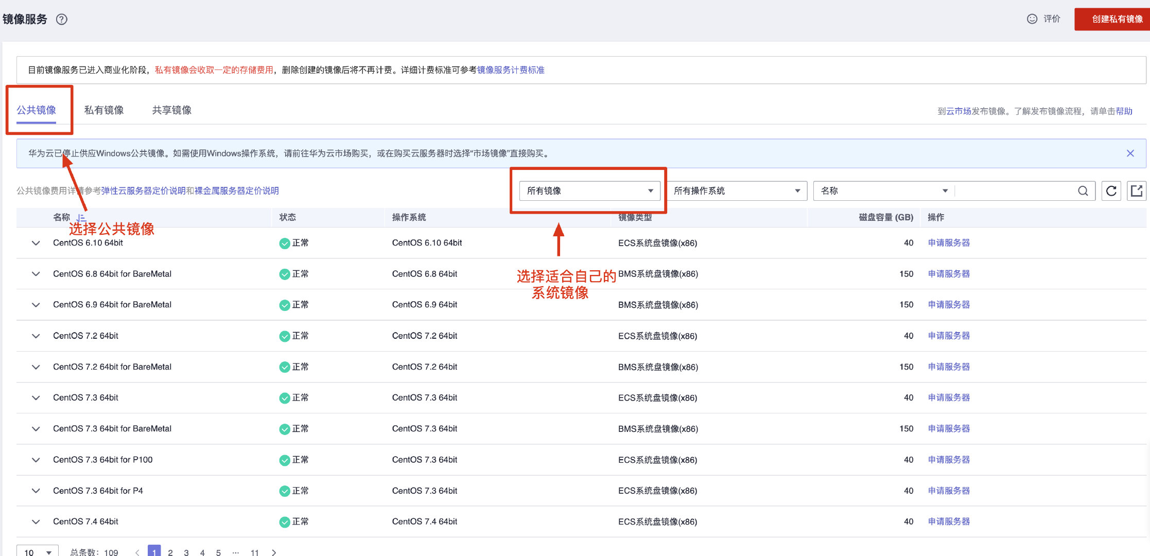Viewport: 1150px width, 556px height.
Task: Click the search magnifier icon
Action: 1083,191
